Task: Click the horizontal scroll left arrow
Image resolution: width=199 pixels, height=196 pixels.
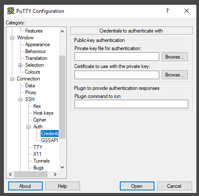Action: coord(10,174)
